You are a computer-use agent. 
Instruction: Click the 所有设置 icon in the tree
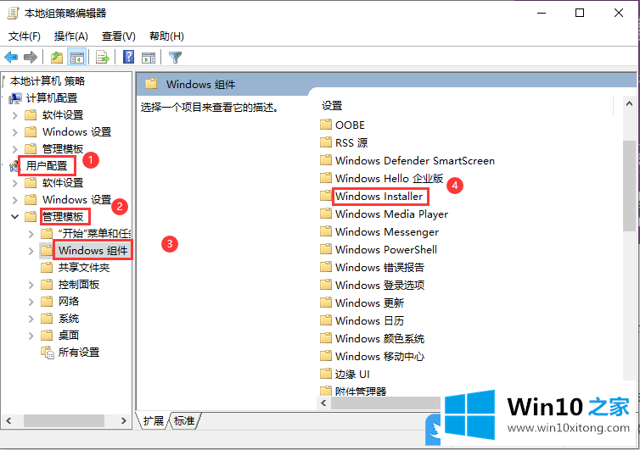[x=48, y=353]
